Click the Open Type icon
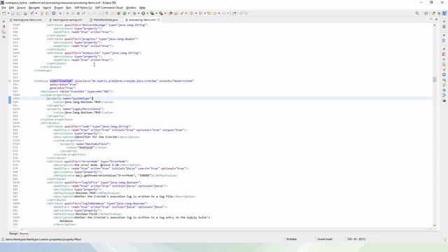448x252 pixels. [171, 13]
